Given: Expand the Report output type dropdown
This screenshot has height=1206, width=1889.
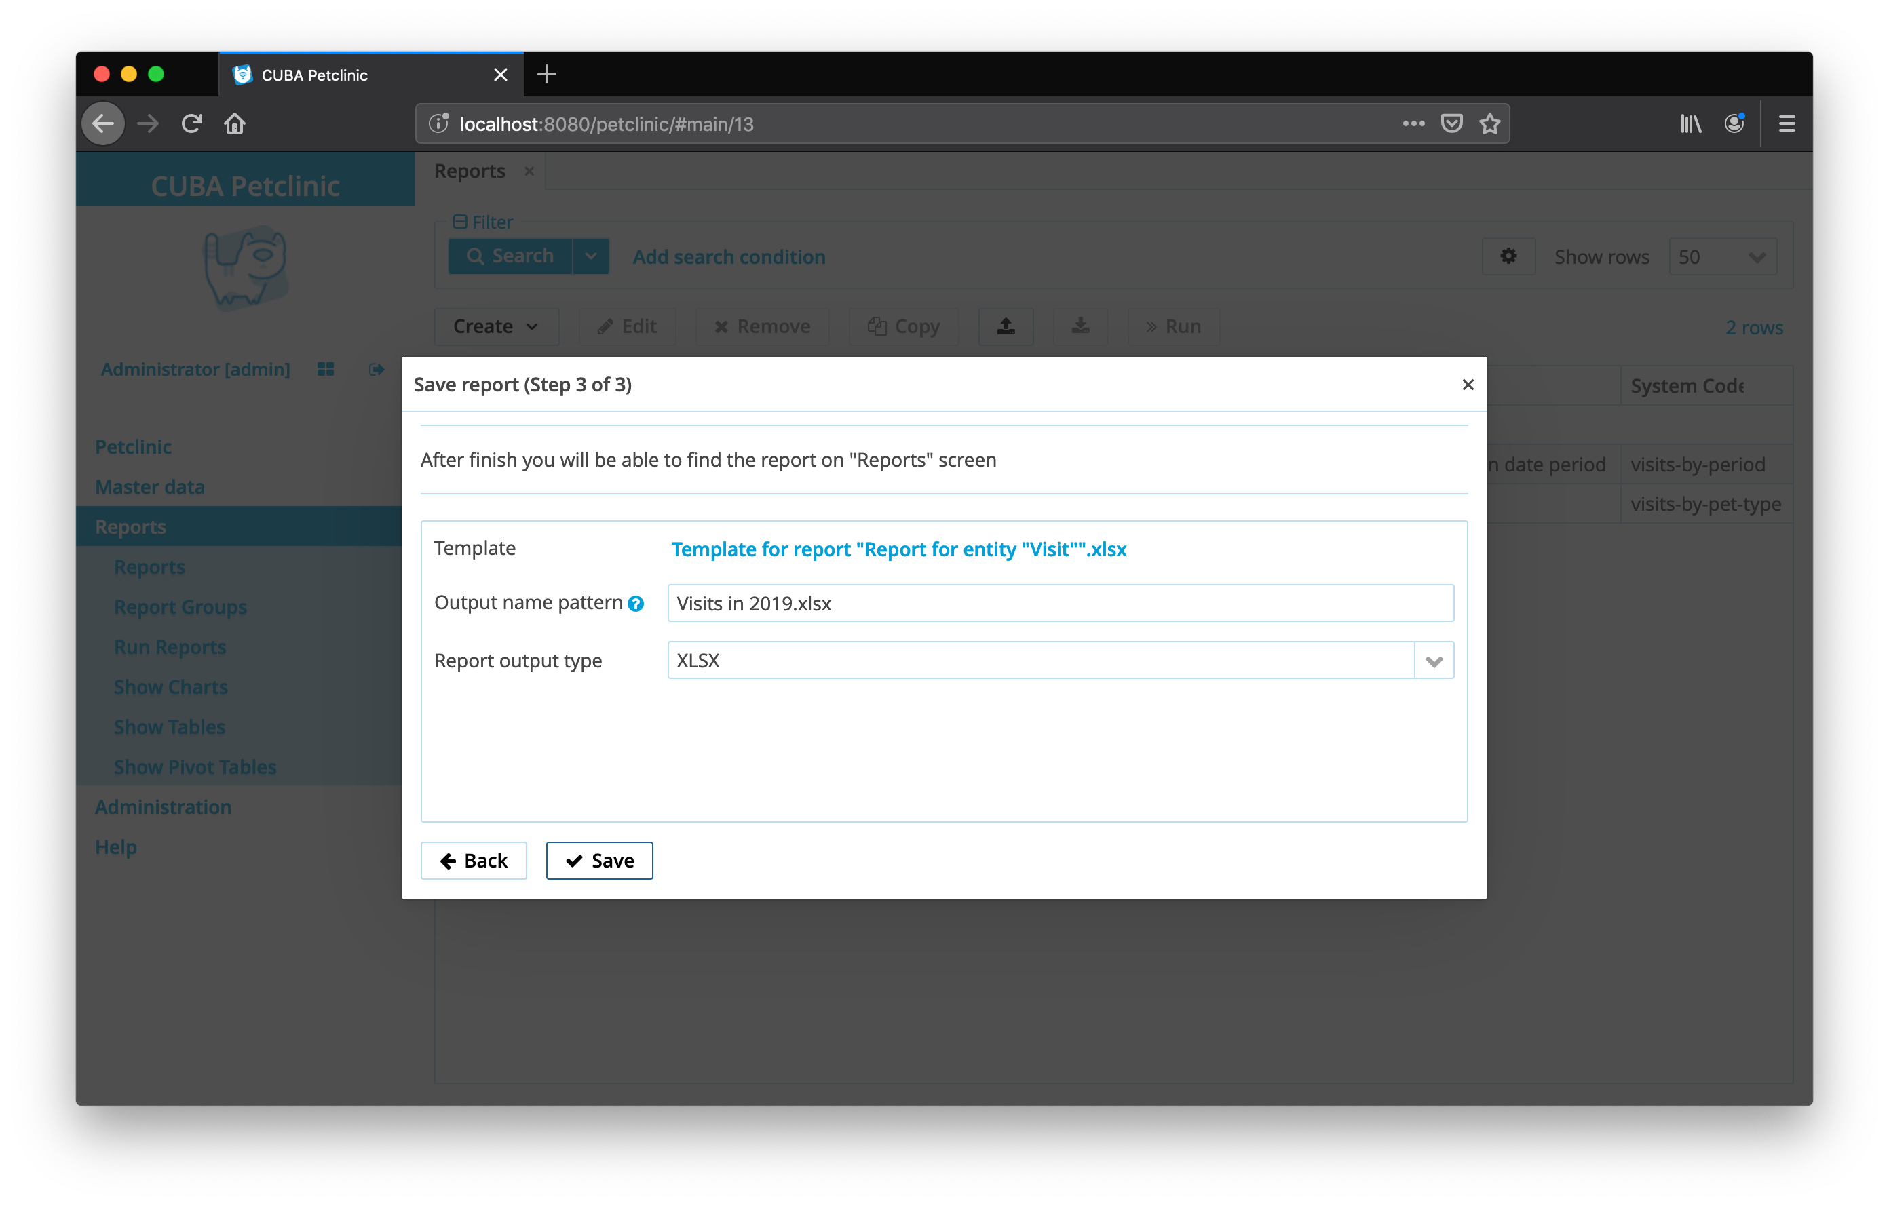Looking at the screenshot, I should point(1433,661).
